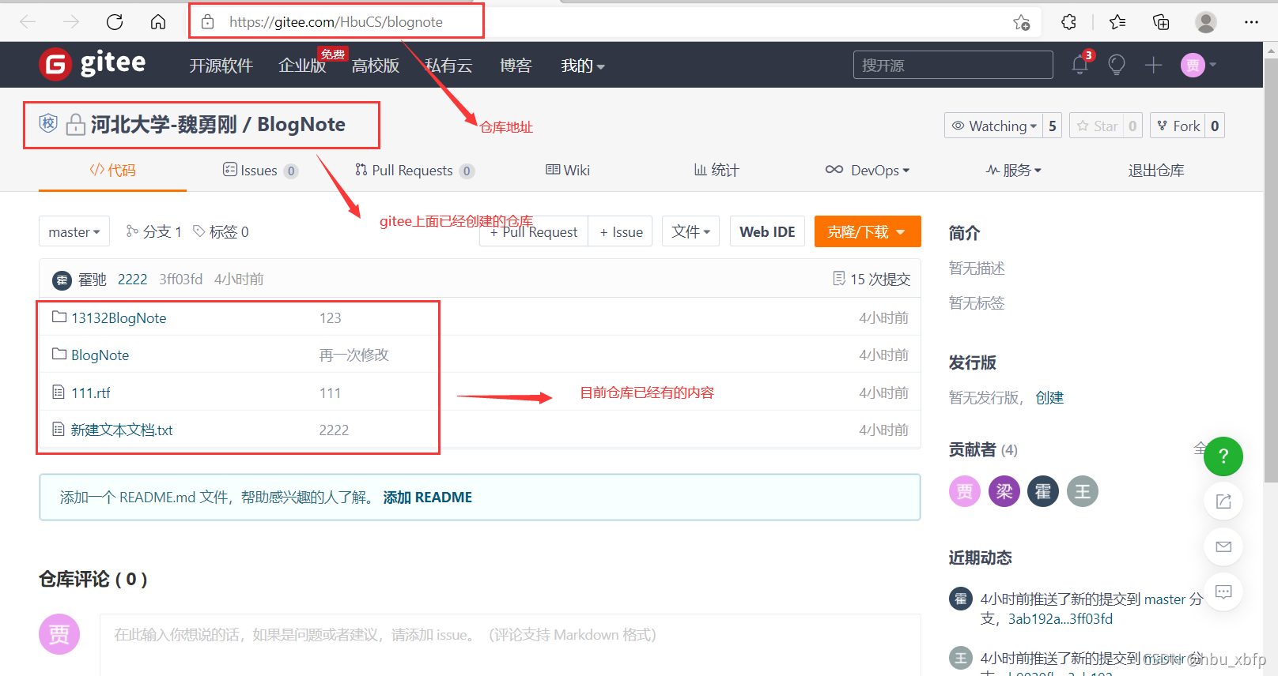
Task: Open notifications bell icon
Action: (x=1080, y=65)
